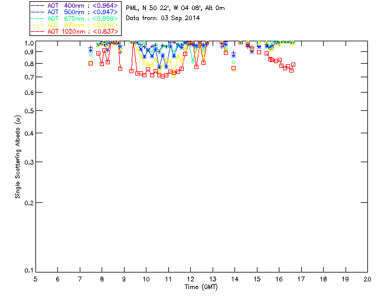This screenshot has width=378, height=302.
Task: Click the green diamond point near 14h
Action: pyautogui.click(x=234, y=62)
